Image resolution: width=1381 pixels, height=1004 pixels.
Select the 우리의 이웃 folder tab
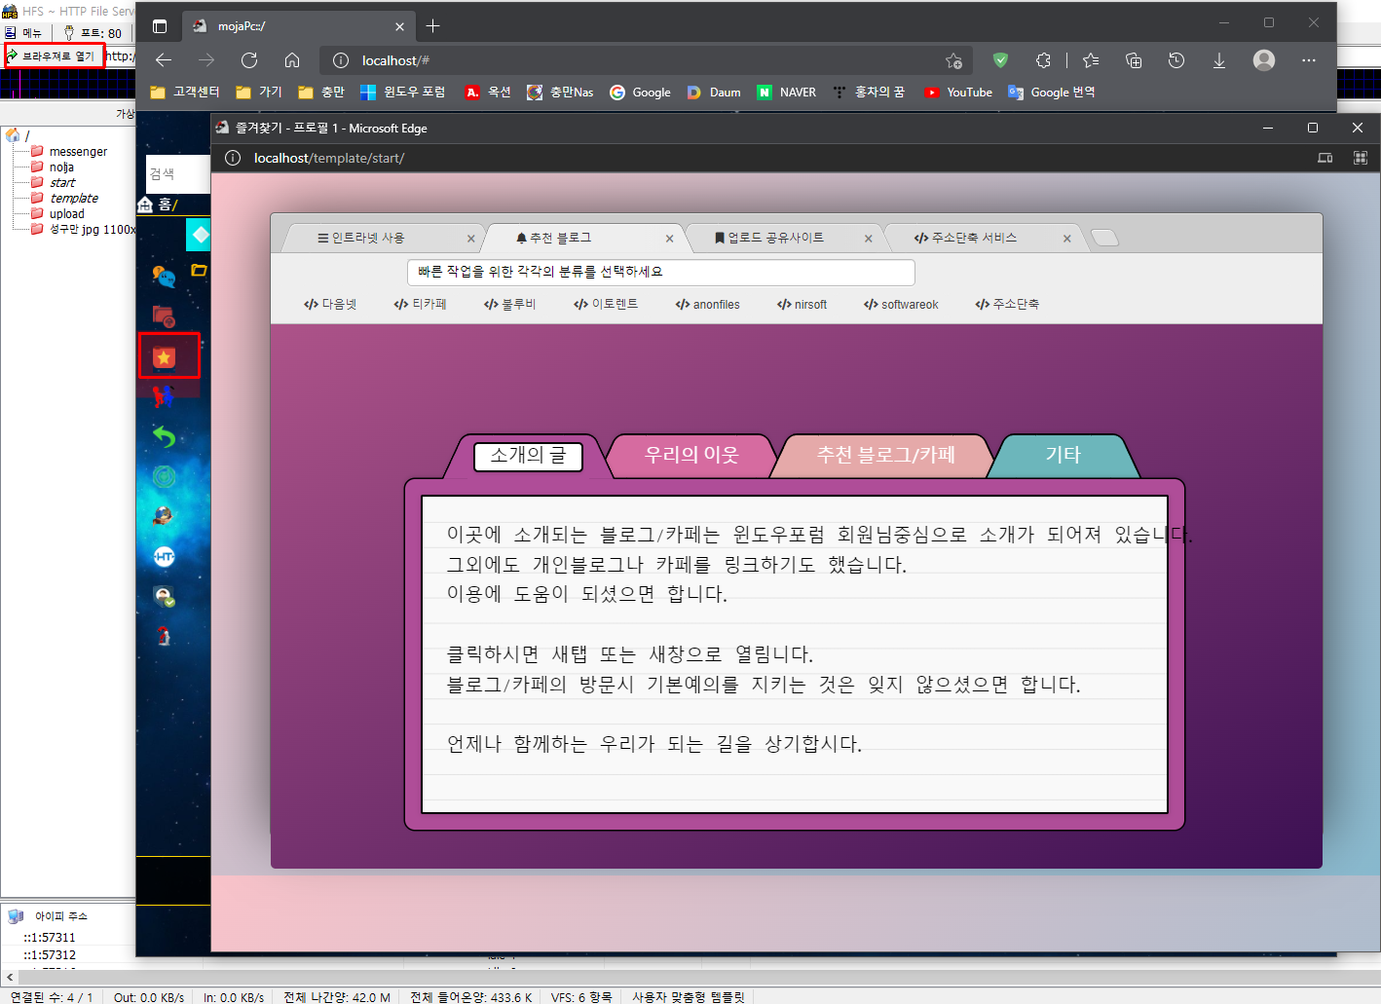point(691,455)
